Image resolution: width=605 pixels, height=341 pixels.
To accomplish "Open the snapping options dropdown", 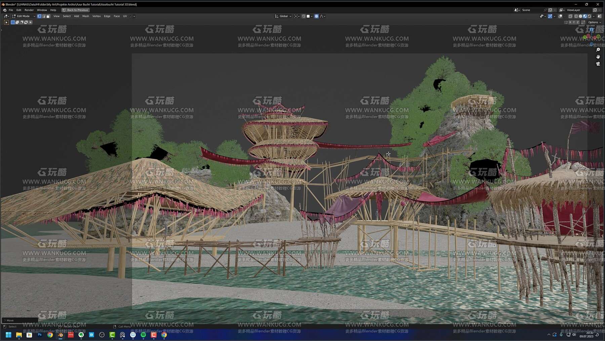I will (x=310, y=16).
